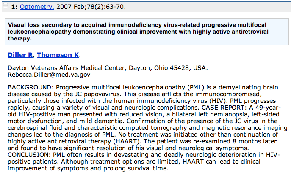Click the CONCLUSION label in abstract

(x=29, y=155)
